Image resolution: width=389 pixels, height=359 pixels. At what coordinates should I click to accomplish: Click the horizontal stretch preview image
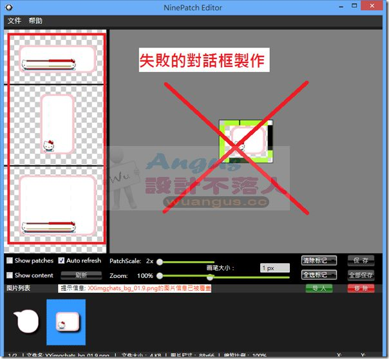[57, 59]
